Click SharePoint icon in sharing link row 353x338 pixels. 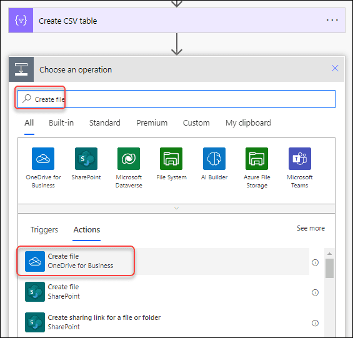[35, 322]
